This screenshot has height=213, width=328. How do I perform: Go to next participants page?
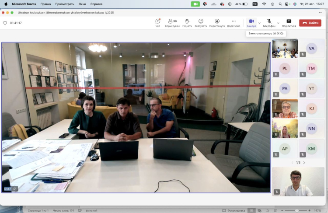(x=304, y=163)
